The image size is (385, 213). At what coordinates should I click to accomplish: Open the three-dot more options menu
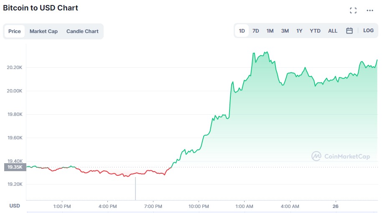[370, 10]
